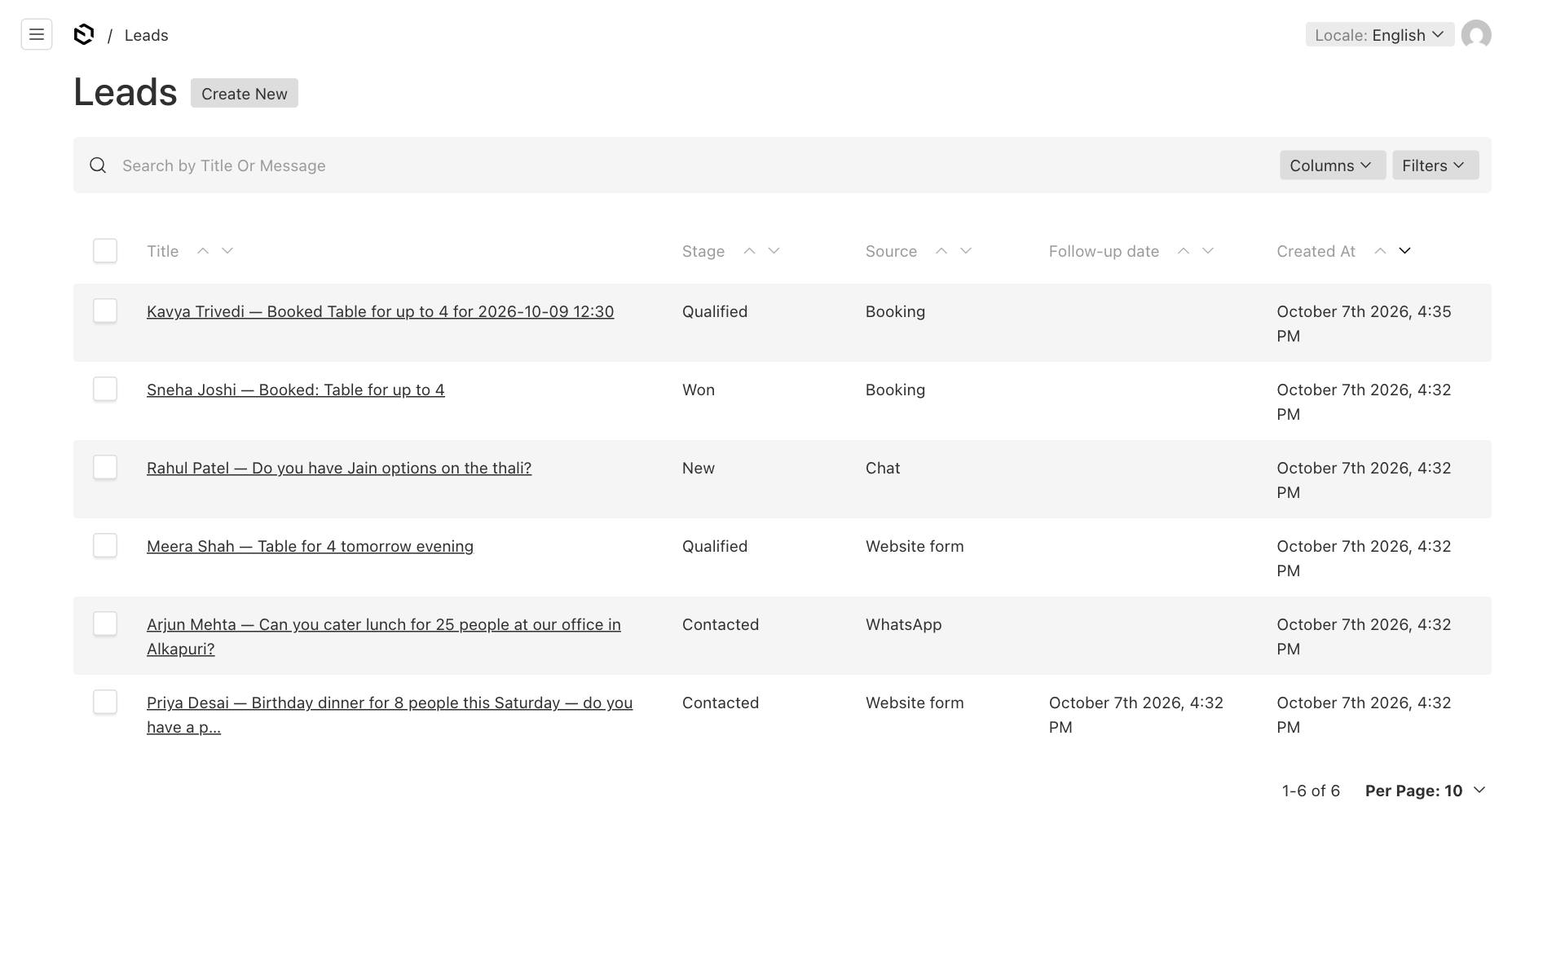
Task: Click the WhatsApp source cell
Action: pyautogui.click(x=903, y=624)
